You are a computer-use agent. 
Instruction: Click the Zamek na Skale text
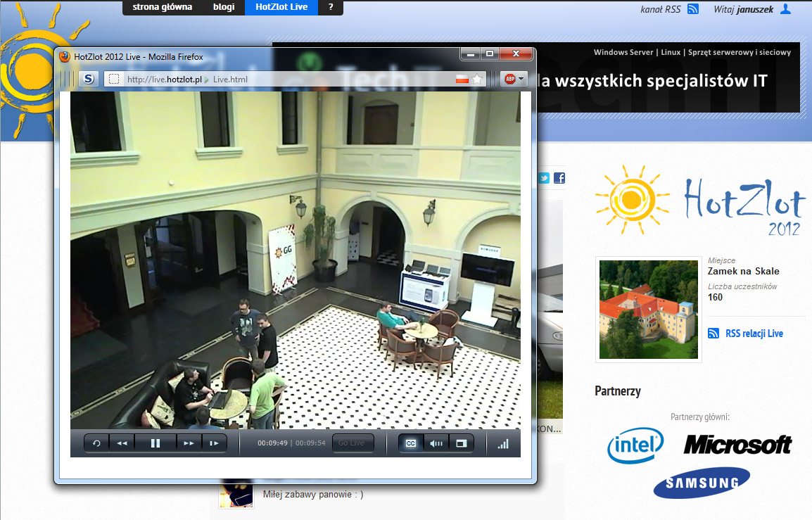pos(743,271)
